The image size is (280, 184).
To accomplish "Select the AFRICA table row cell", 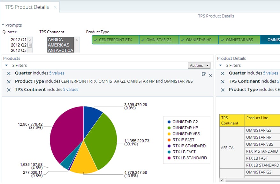I will [x=232, y=148].
